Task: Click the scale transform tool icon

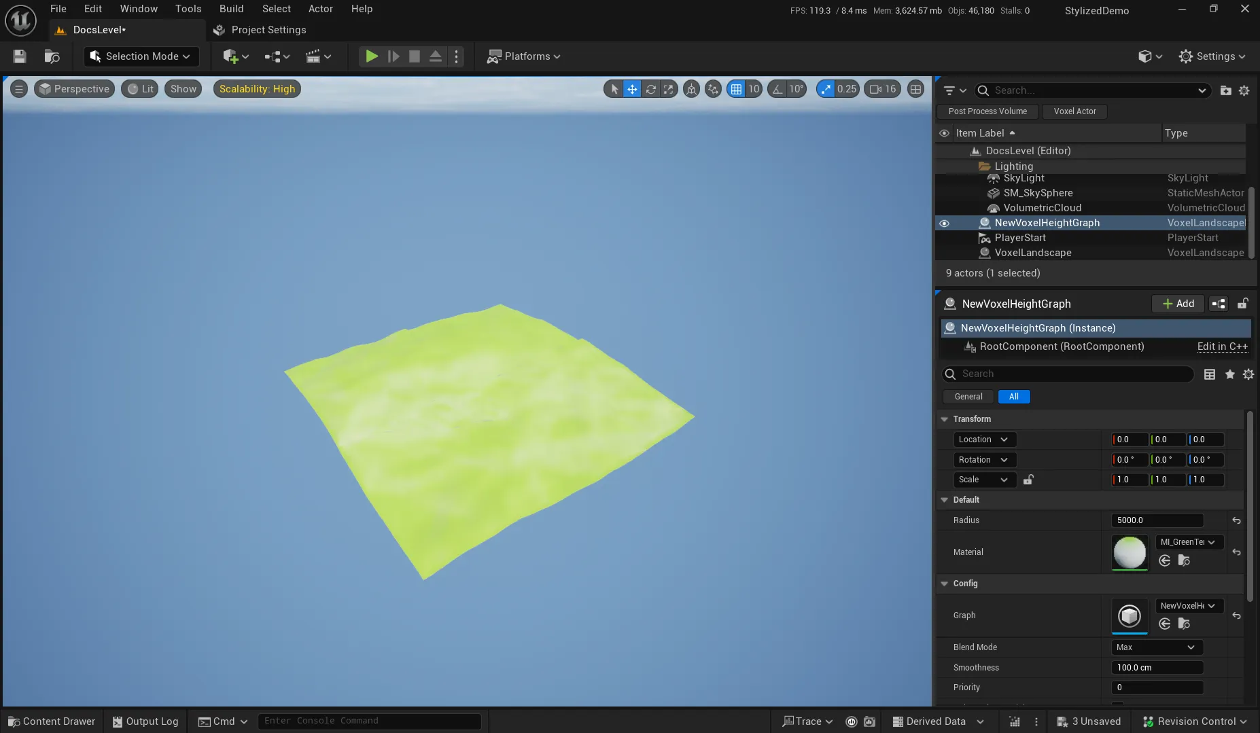Action: [669, 89]
